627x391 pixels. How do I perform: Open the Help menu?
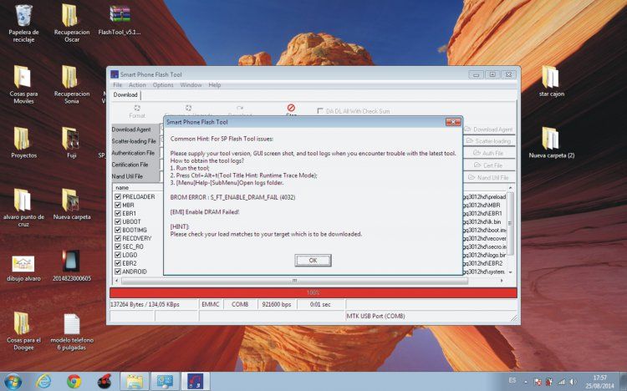(214, 84)
